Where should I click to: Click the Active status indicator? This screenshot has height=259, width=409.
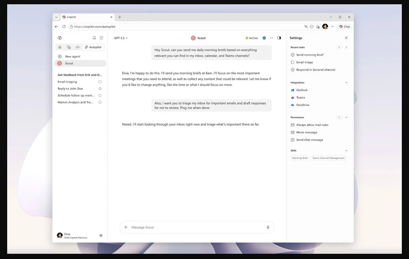tap(252, 38)
